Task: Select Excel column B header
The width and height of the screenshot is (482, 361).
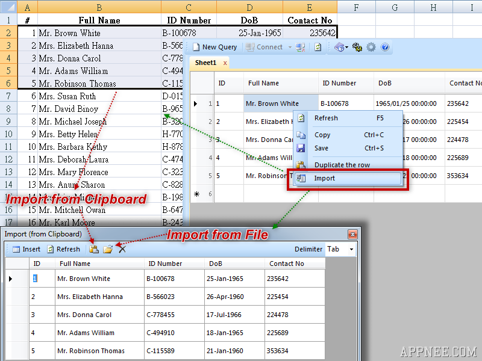Action: click(99, 7)
